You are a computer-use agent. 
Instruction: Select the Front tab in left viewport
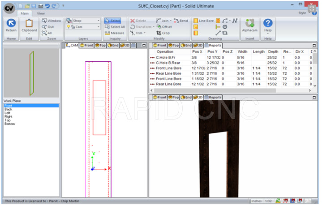click(x=86, y=45)
